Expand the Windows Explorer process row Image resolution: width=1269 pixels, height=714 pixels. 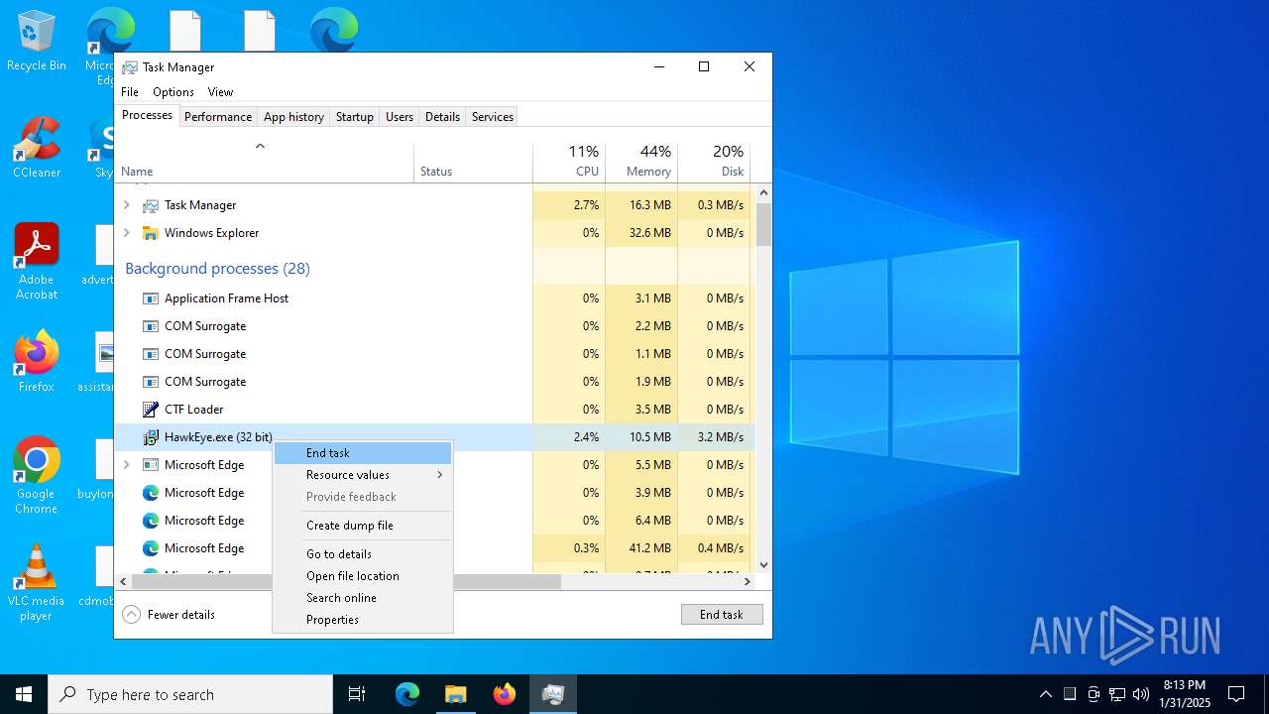point(126,233)
